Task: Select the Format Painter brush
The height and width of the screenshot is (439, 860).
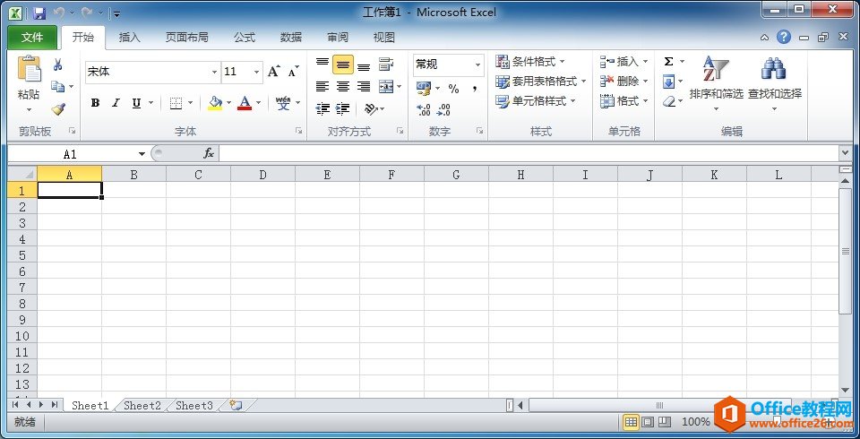Action: (x=58, y=109)
